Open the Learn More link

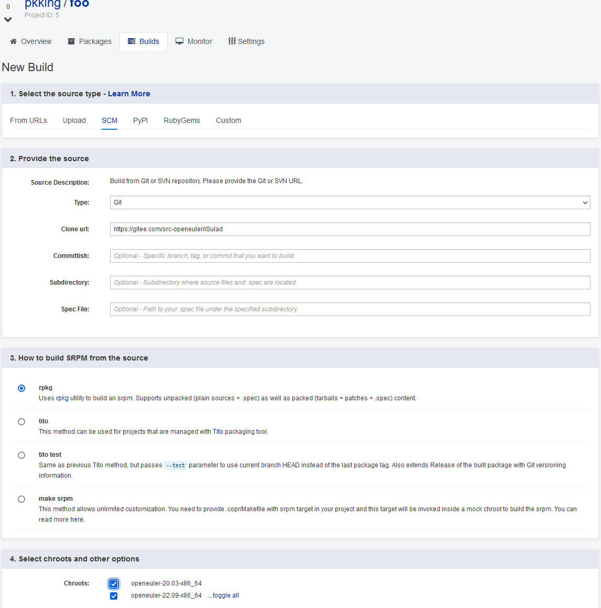pos(129,94)
